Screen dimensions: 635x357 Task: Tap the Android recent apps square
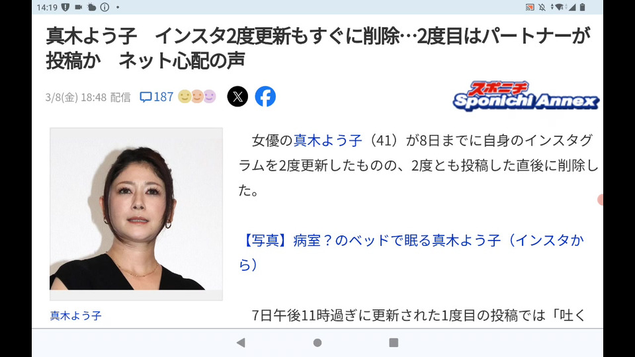pos(394,343)
